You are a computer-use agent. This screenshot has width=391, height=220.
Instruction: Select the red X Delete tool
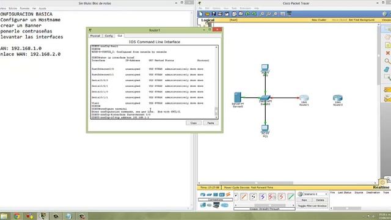coord(388,53)
